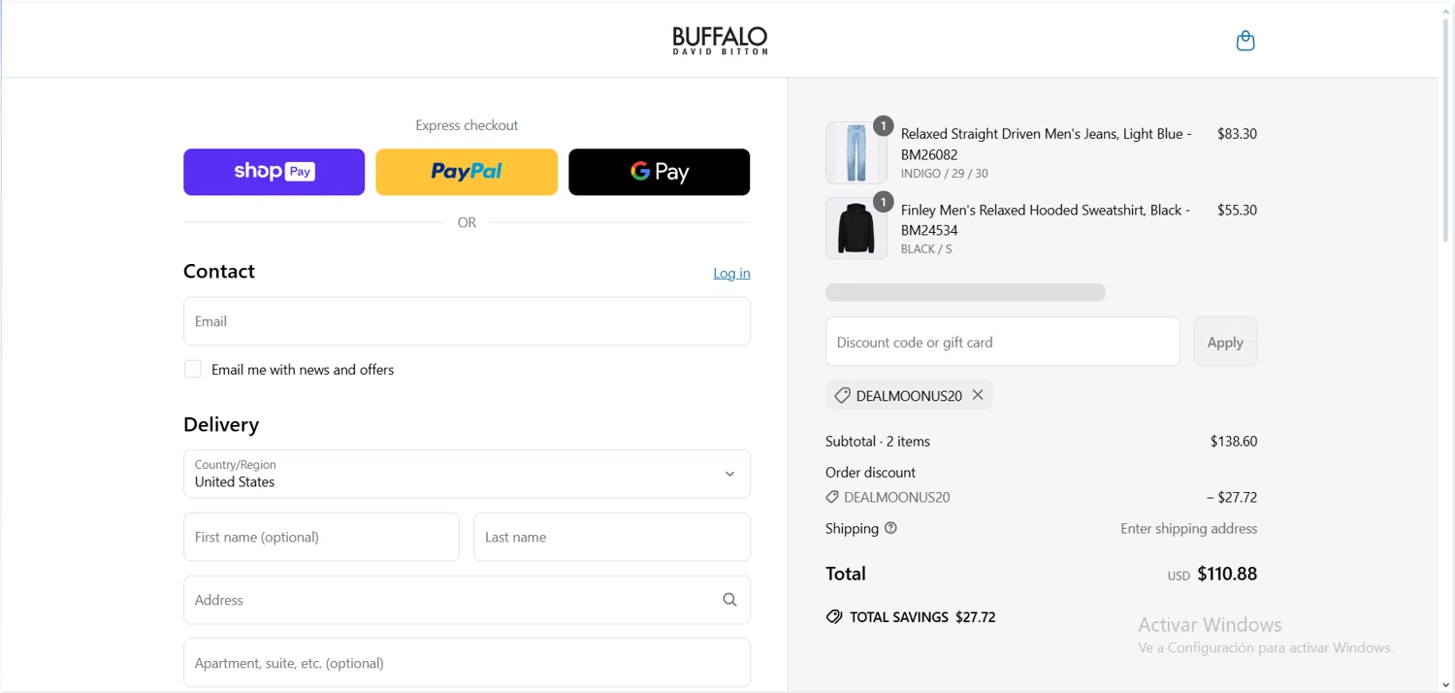Expand the Country/Region dropdown

point(467,474)
